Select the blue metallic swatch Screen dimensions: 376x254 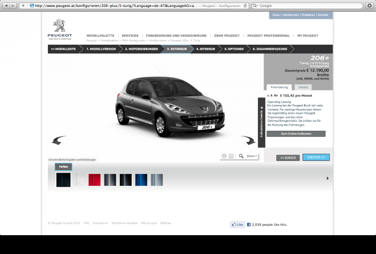point(141,180)
